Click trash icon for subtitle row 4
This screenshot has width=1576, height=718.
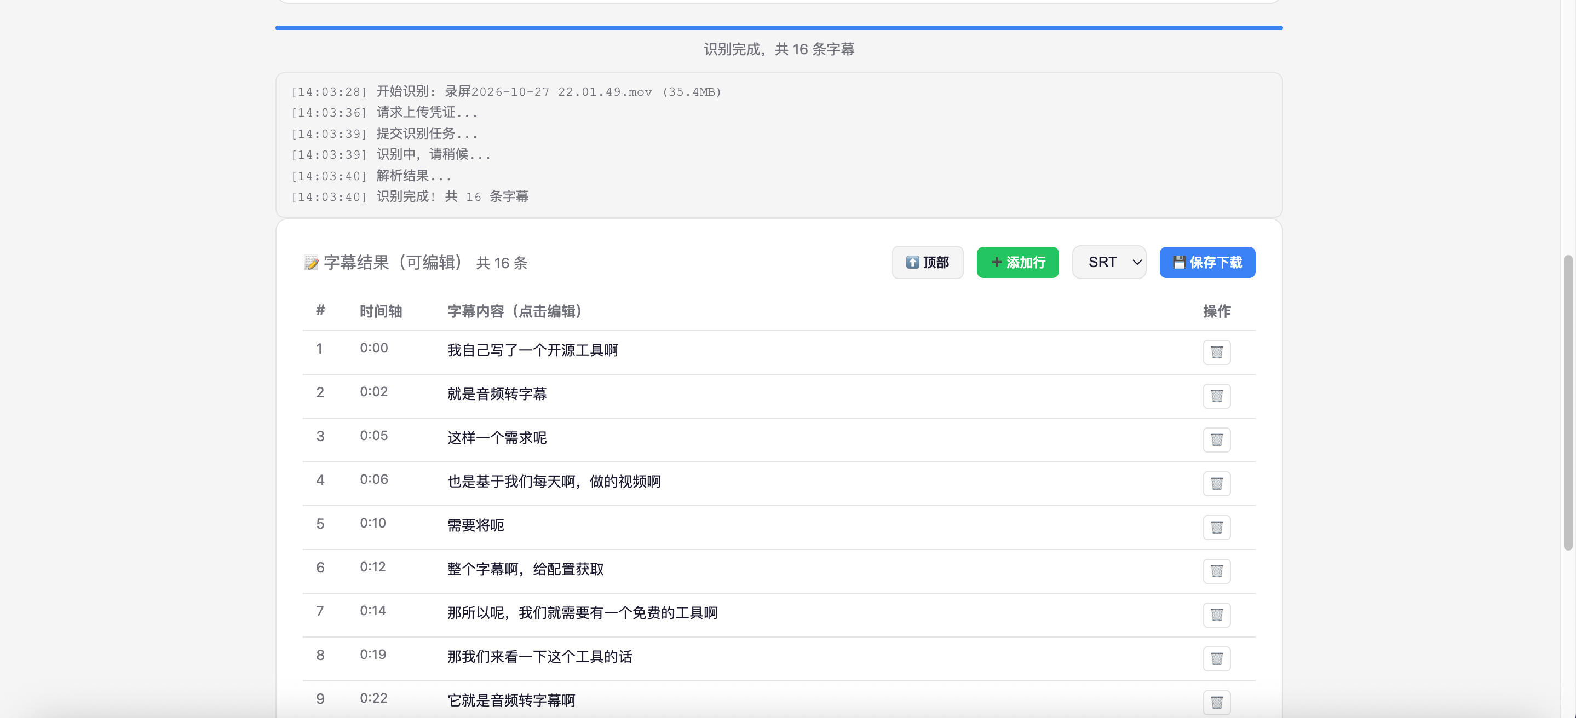tap(1216, 484)
